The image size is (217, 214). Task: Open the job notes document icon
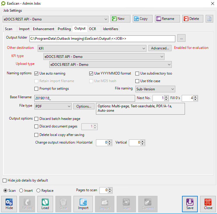[209, 19]
